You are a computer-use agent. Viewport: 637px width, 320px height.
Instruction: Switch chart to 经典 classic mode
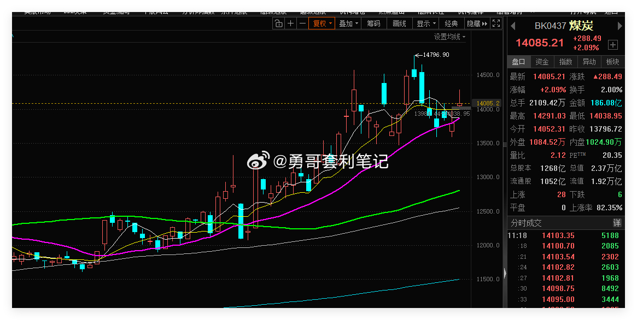(x=450, y=23)
